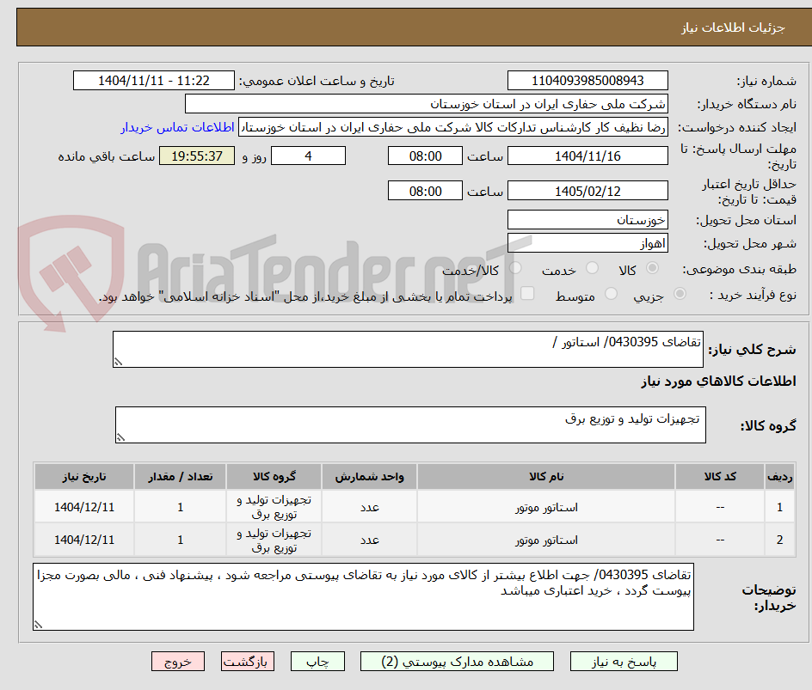
Task: Click the countdown 19:55:37 field
Action: tap(197, 156)
